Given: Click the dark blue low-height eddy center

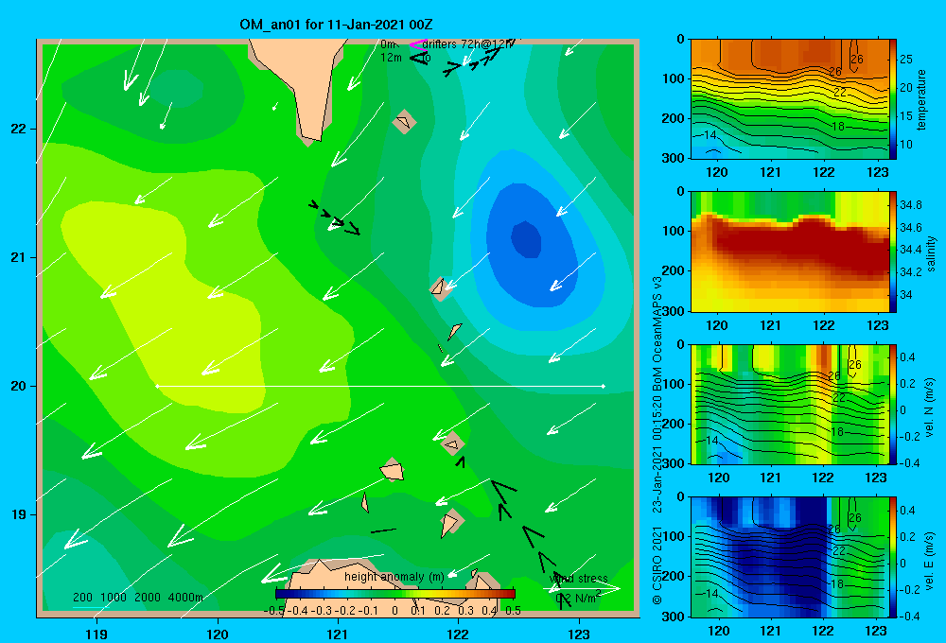Looking at the screenshot, I should pos(526,239).
